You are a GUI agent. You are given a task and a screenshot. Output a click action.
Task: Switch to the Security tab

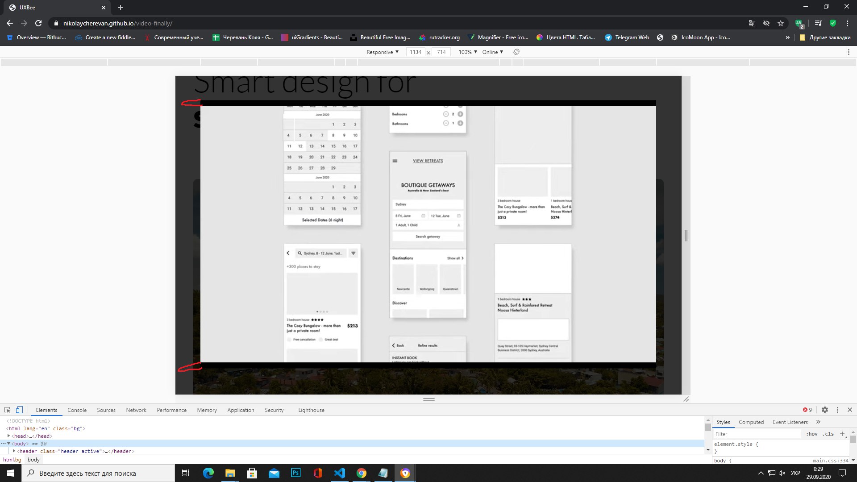274,410
